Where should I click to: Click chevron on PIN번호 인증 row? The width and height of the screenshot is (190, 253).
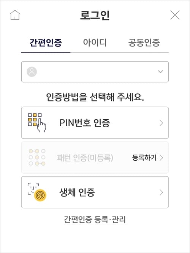coord(161,123)
